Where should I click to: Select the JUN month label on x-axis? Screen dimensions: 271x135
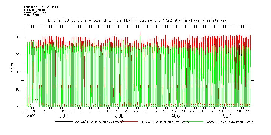64,116
